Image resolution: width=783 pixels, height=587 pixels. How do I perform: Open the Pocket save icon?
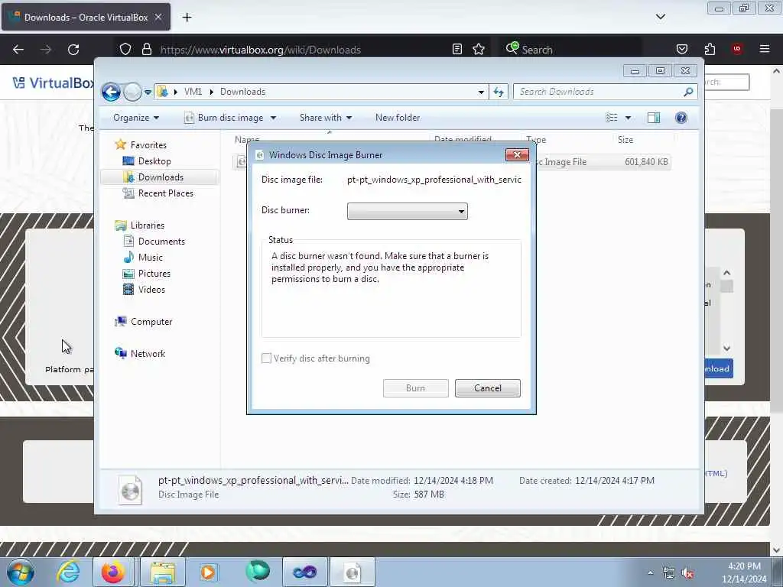tap(682, 49)
